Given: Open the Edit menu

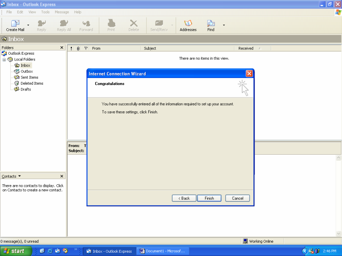Looking at the screenshot, I should 20,12.
